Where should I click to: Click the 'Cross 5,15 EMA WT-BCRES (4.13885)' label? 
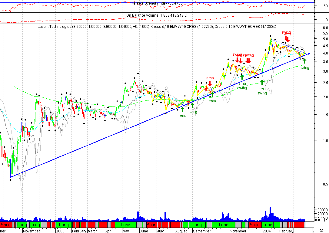[245, 27]
